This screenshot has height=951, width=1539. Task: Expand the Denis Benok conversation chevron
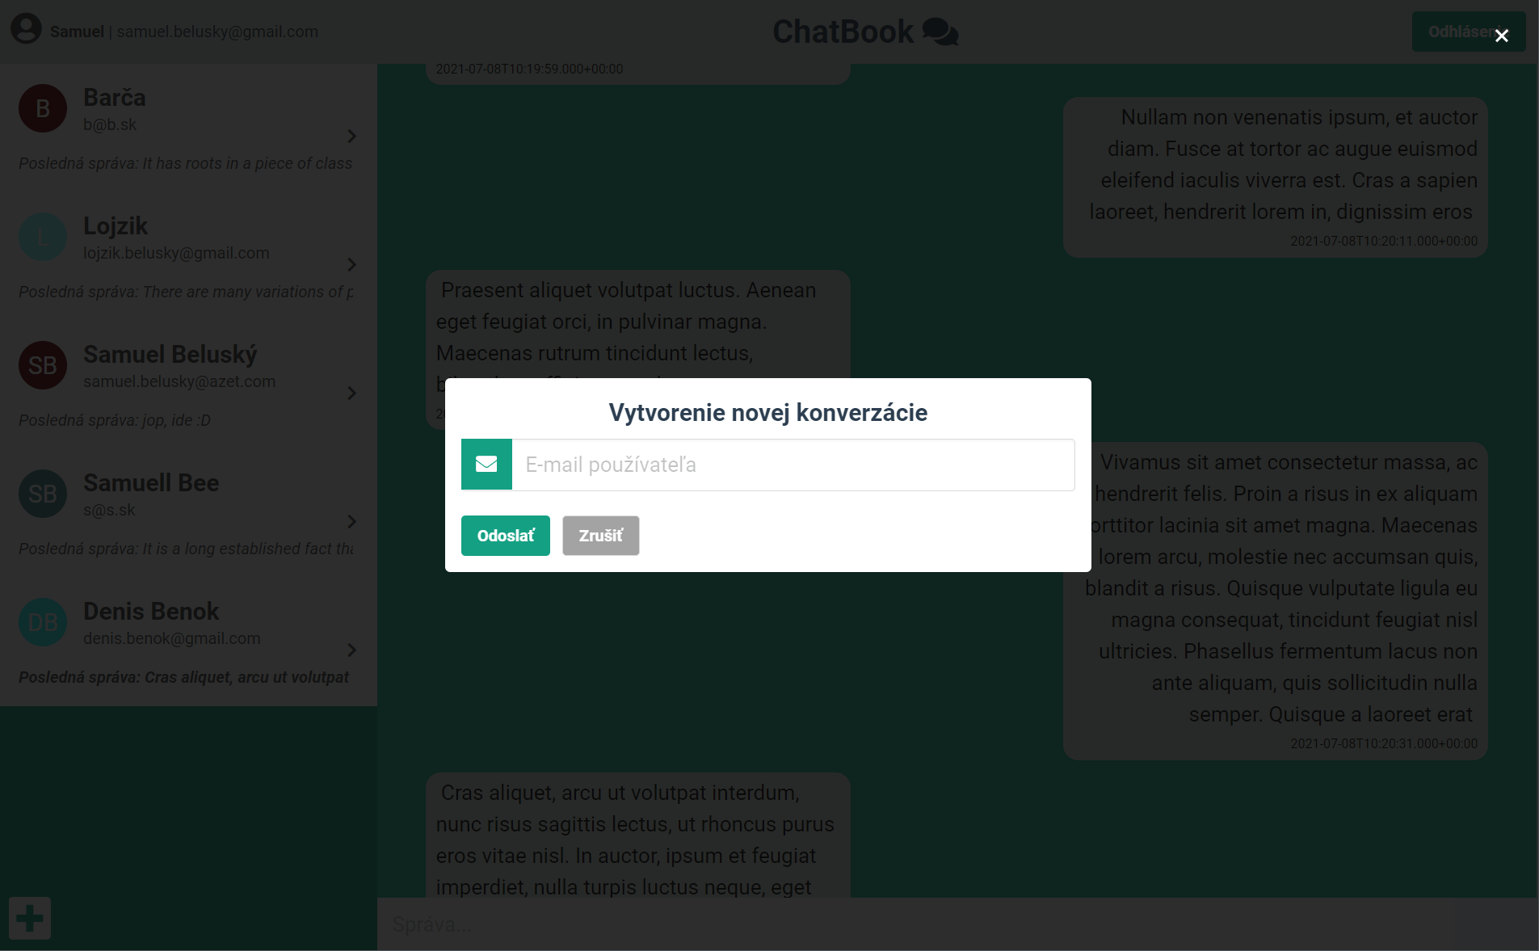pyautogui.click(x=351, y=650)
